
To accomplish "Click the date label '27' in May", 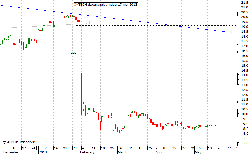I will click(229, 148).
